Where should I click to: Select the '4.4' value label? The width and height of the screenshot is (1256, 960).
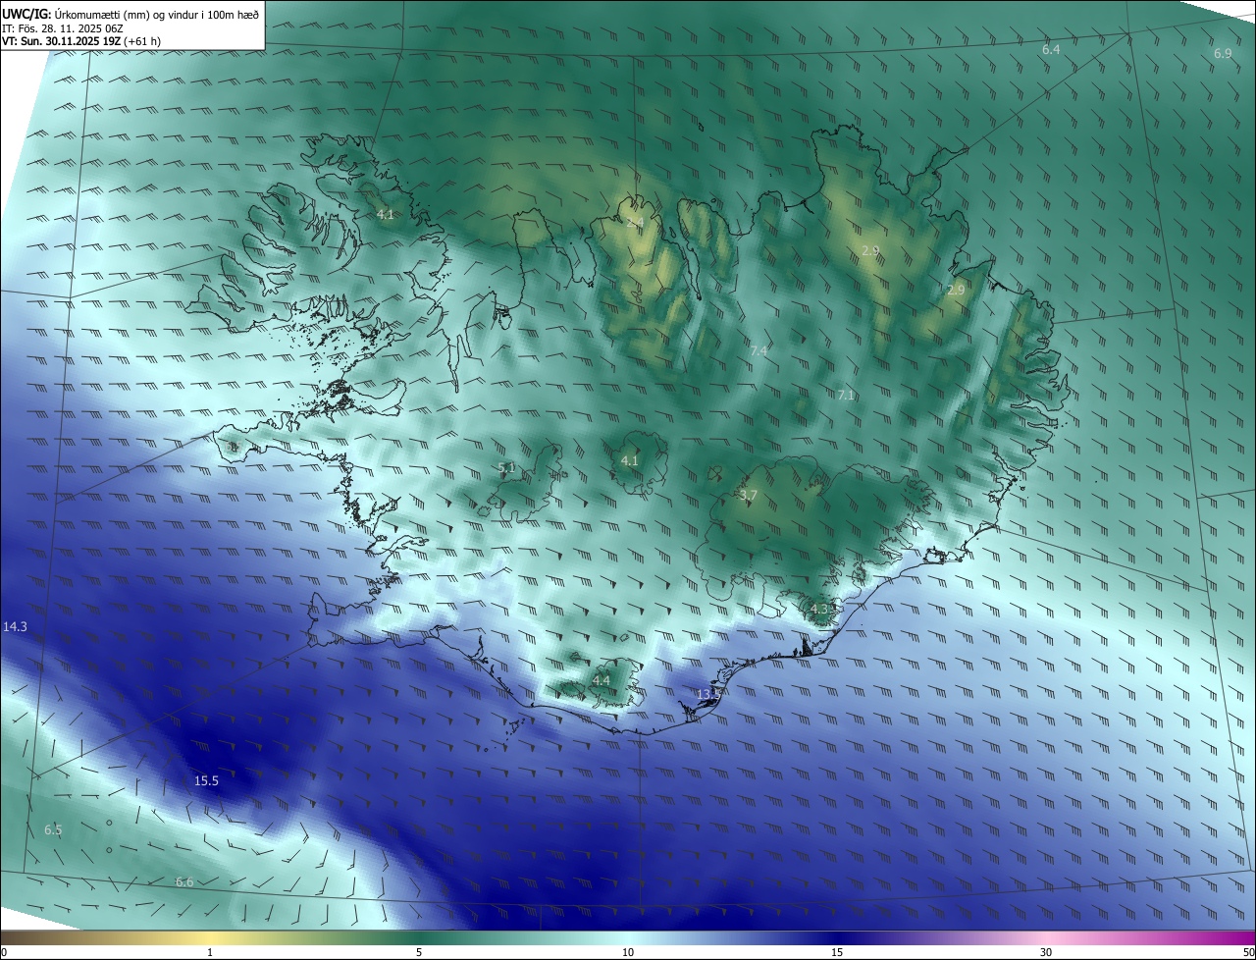click(x=601, y=680)
